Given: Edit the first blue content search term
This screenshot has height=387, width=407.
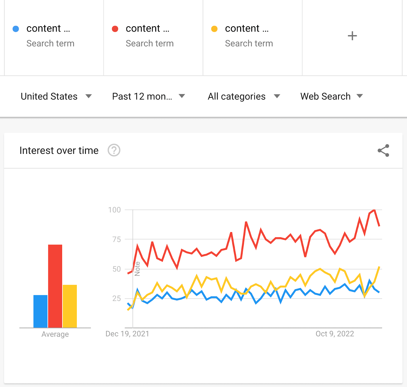Looking at the screenshot, I should click(x=48, y=28).
